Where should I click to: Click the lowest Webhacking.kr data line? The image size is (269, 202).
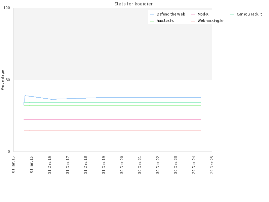[112, 130]
